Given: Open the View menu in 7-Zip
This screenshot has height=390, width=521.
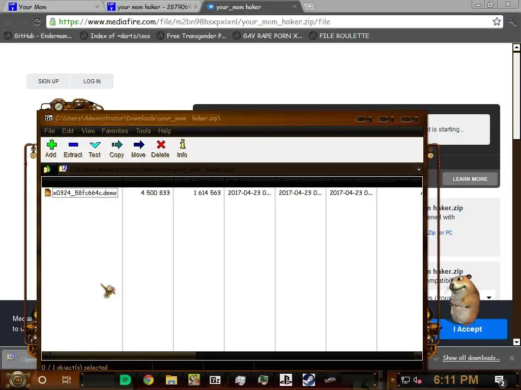Looking at the screenshot, I should coord(89,131).
